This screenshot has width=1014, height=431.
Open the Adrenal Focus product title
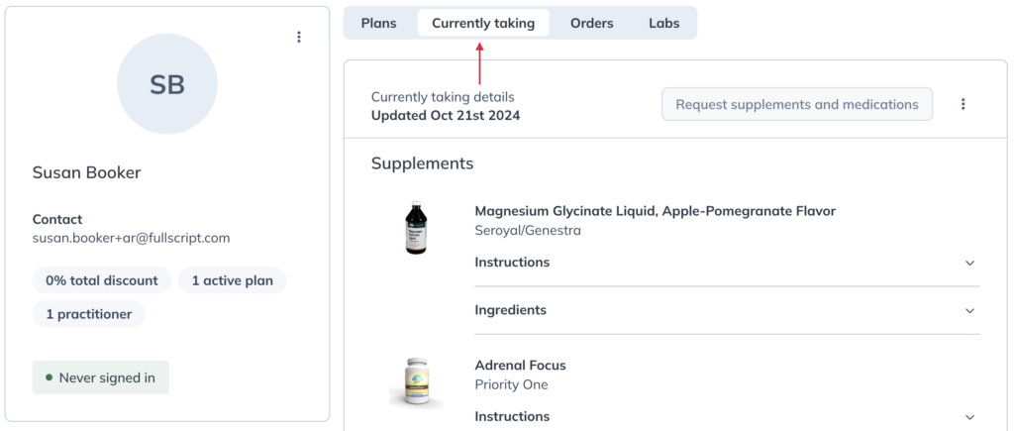click(x=520, y=365)
